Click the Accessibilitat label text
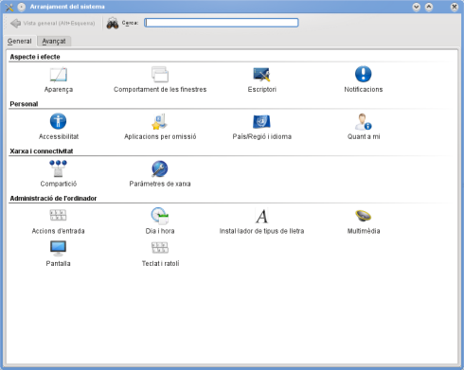 (x=59, y=136)
